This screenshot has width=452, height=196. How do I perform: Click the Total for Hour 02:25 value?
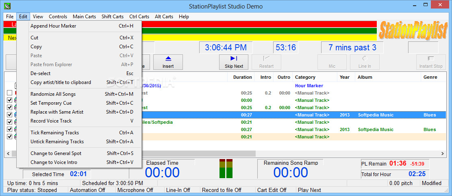pyautogui.click(x=417, y=174)
